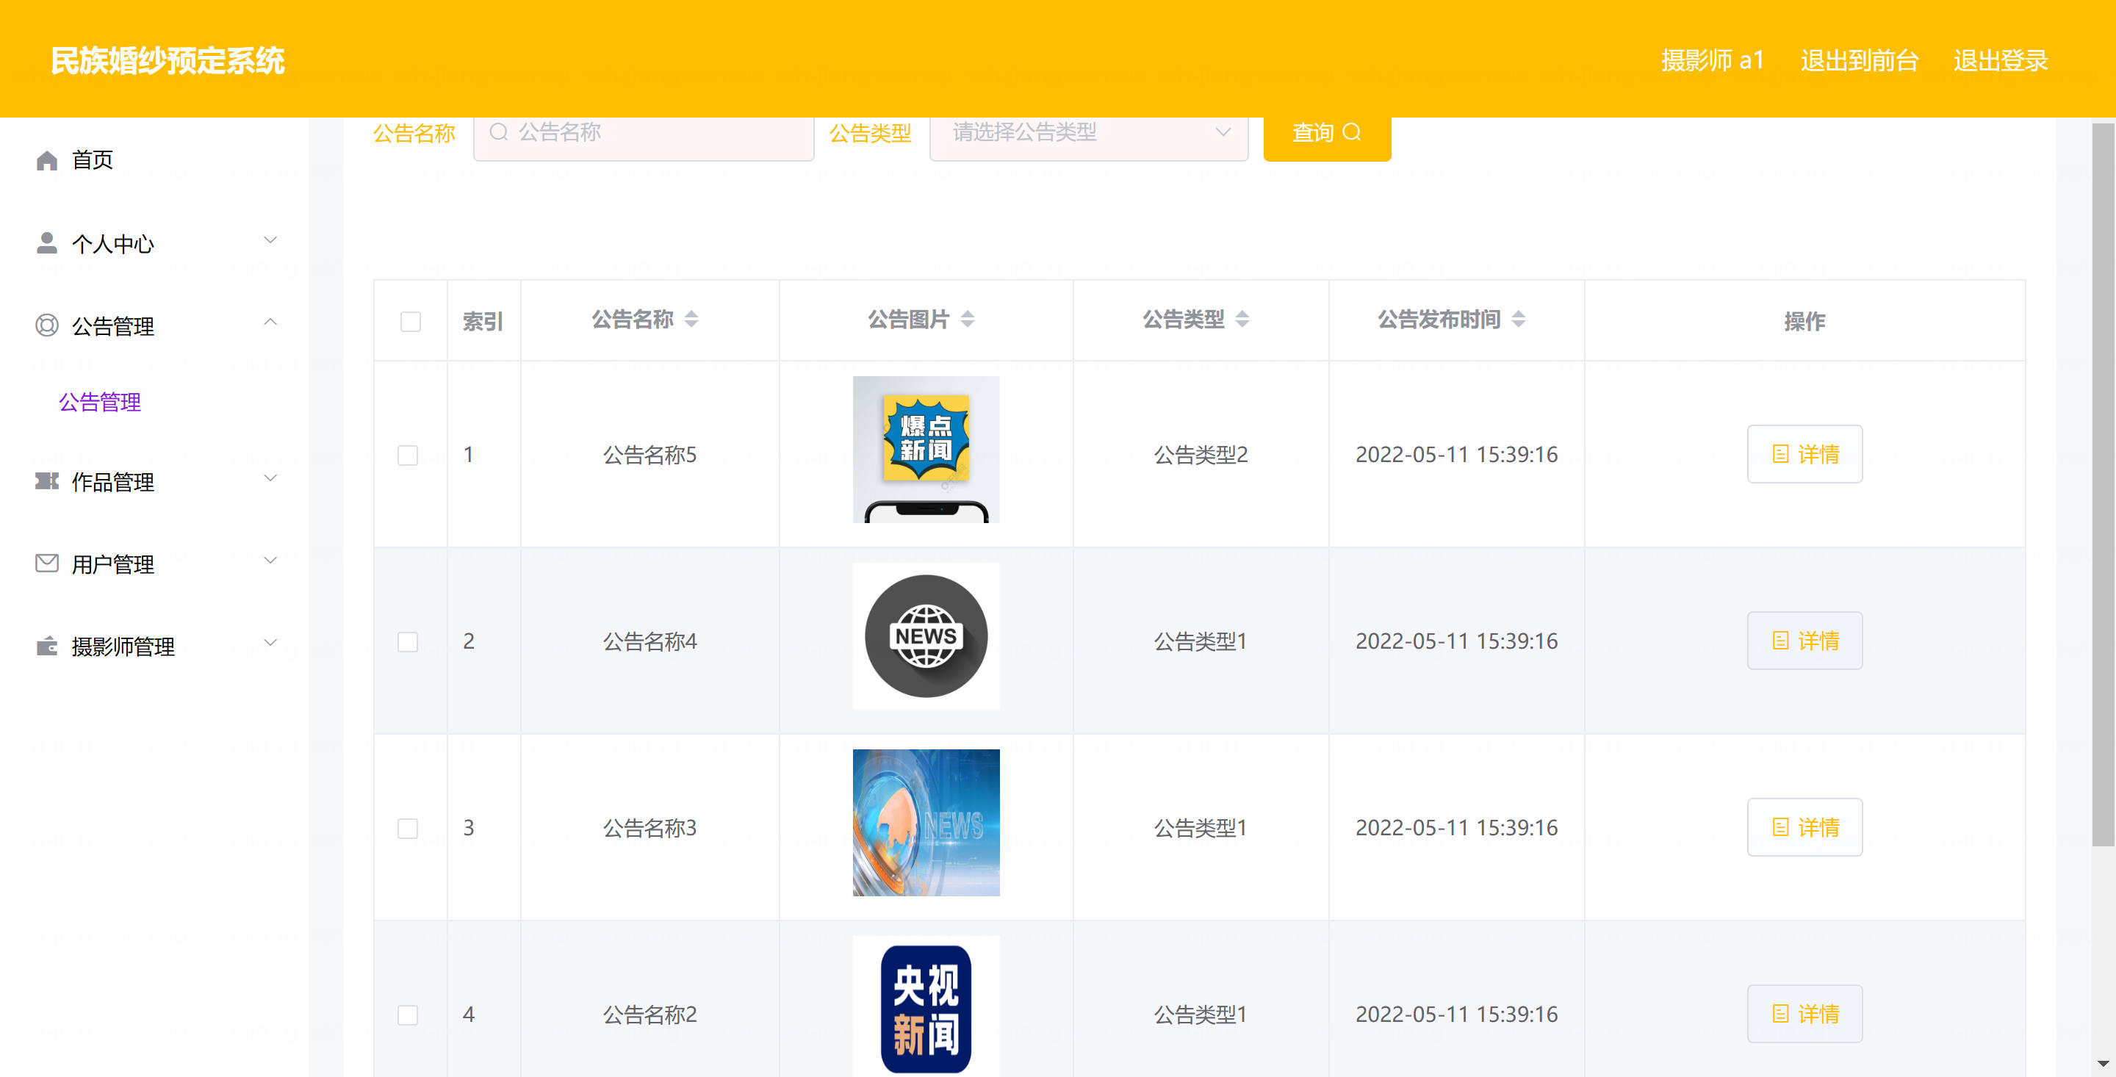This screenshot has width=2116, height=1077.
Task: Expand the 用户管理 menu chevron
Action: (x=270, y=561)
